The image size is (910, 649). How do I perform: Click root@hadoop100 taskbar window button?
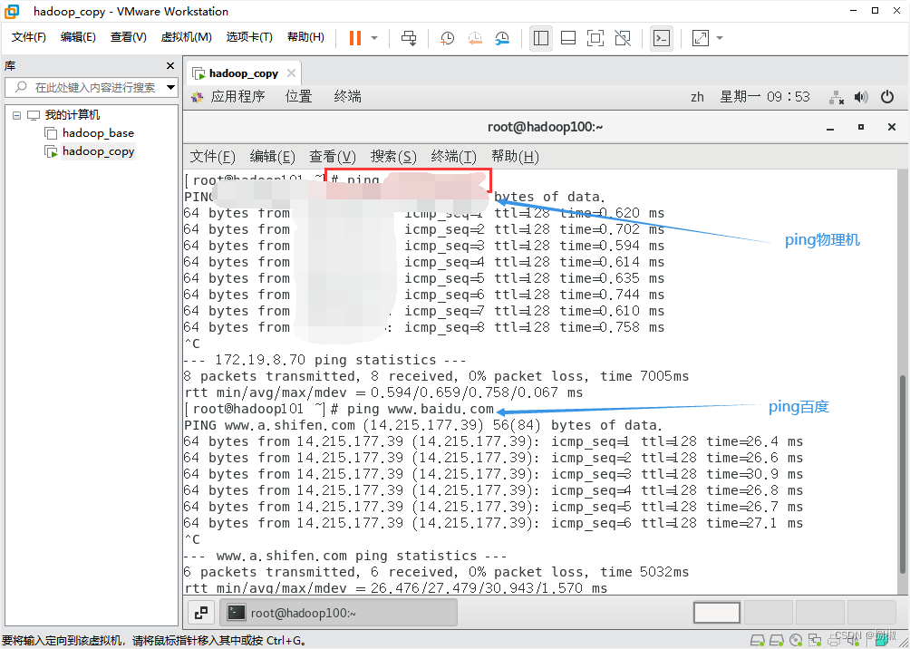338,612
